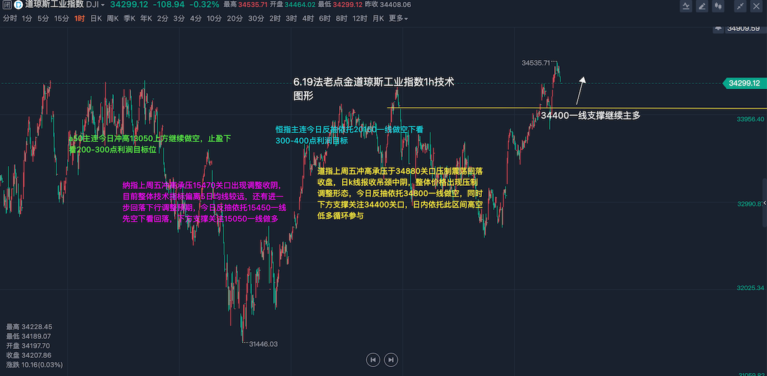767x376 pixels.
Task: Jump to the earliest chart bar
Action: [x=373, y=360]
